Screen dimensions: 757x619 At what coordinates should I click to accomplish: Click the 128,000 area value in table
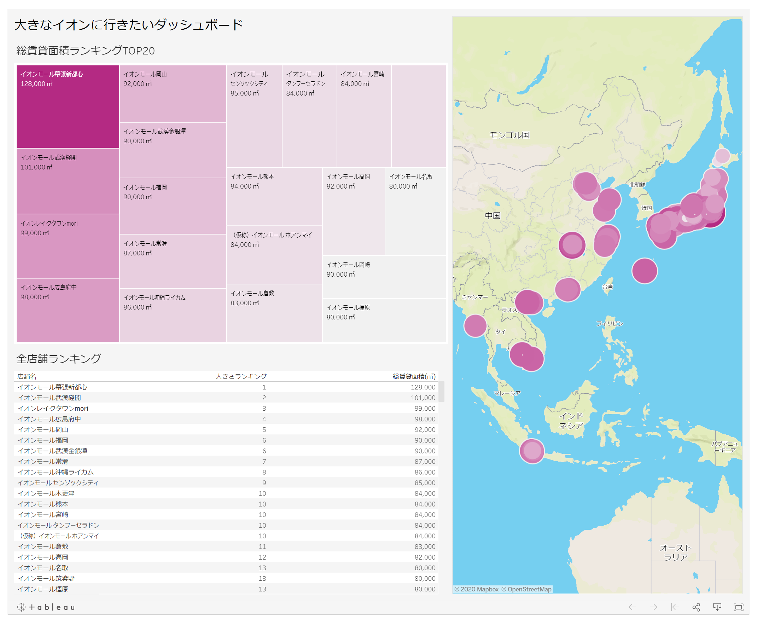423,387
